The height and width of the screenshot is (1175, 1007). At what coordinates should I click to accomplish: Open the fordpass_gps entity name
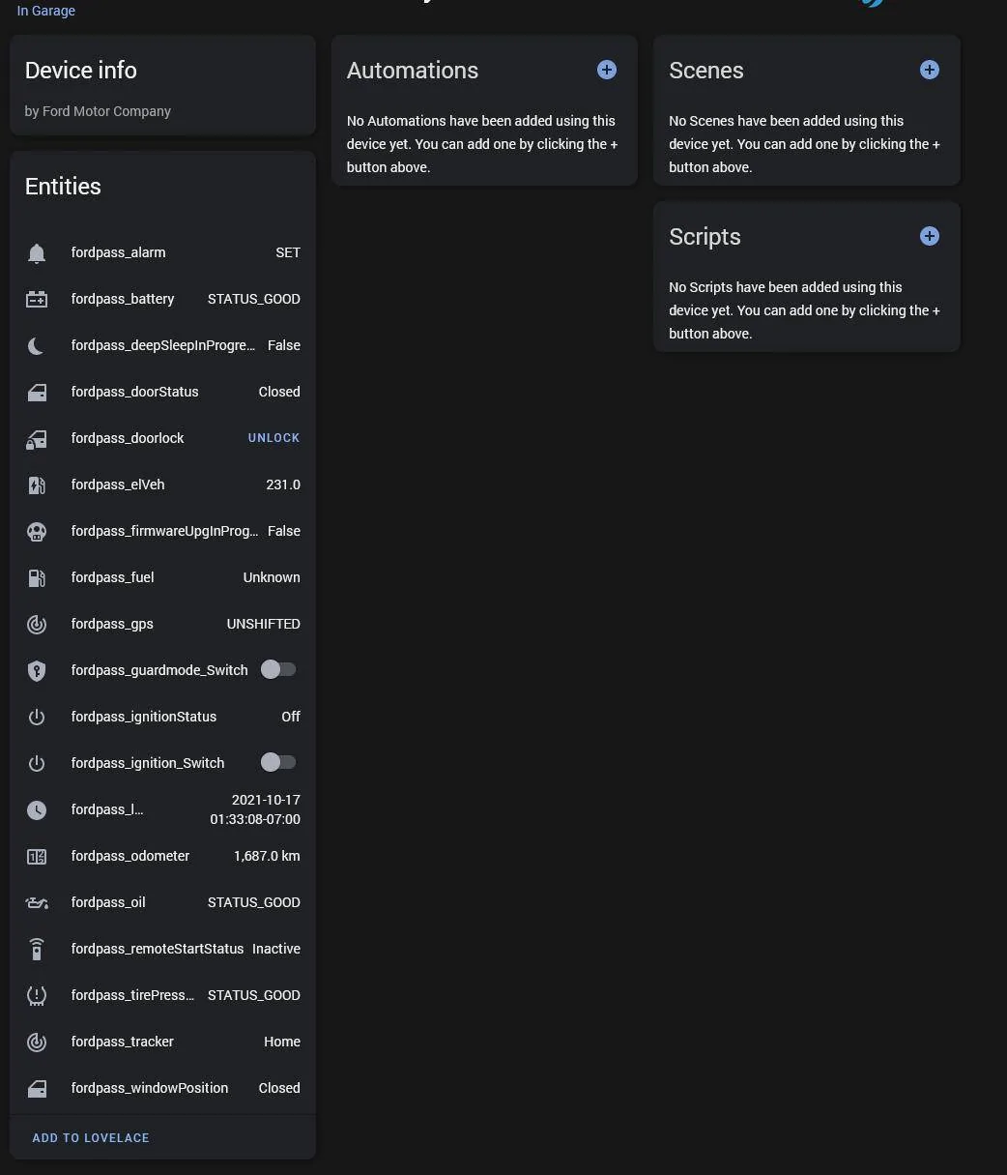click(112, 624)
